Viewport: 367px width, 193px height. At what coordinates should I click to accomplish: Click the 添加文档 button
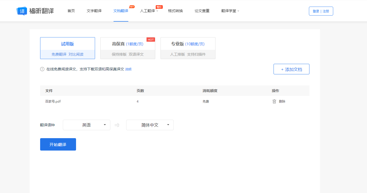(291, 69)
